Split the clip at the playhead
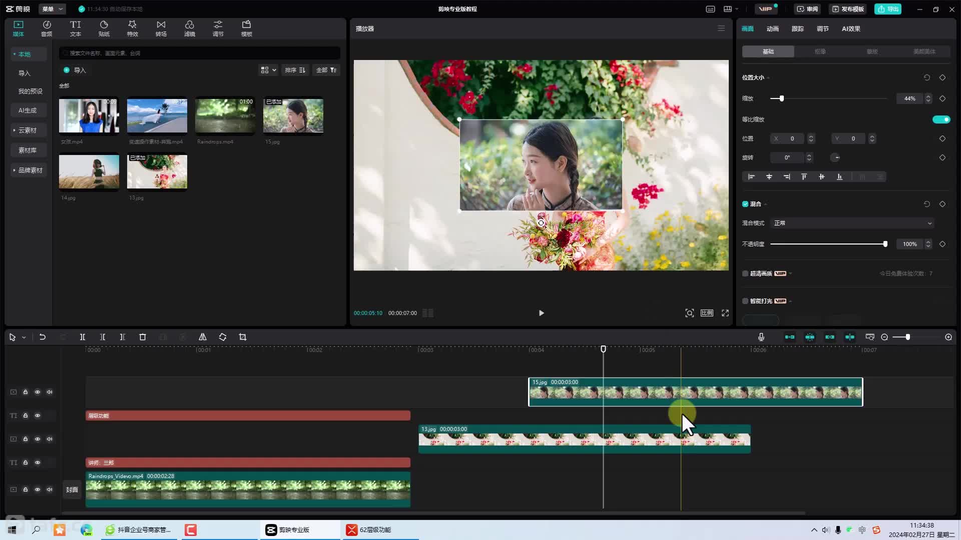Viewport: 961px width, 540px height. coord(83,337)
